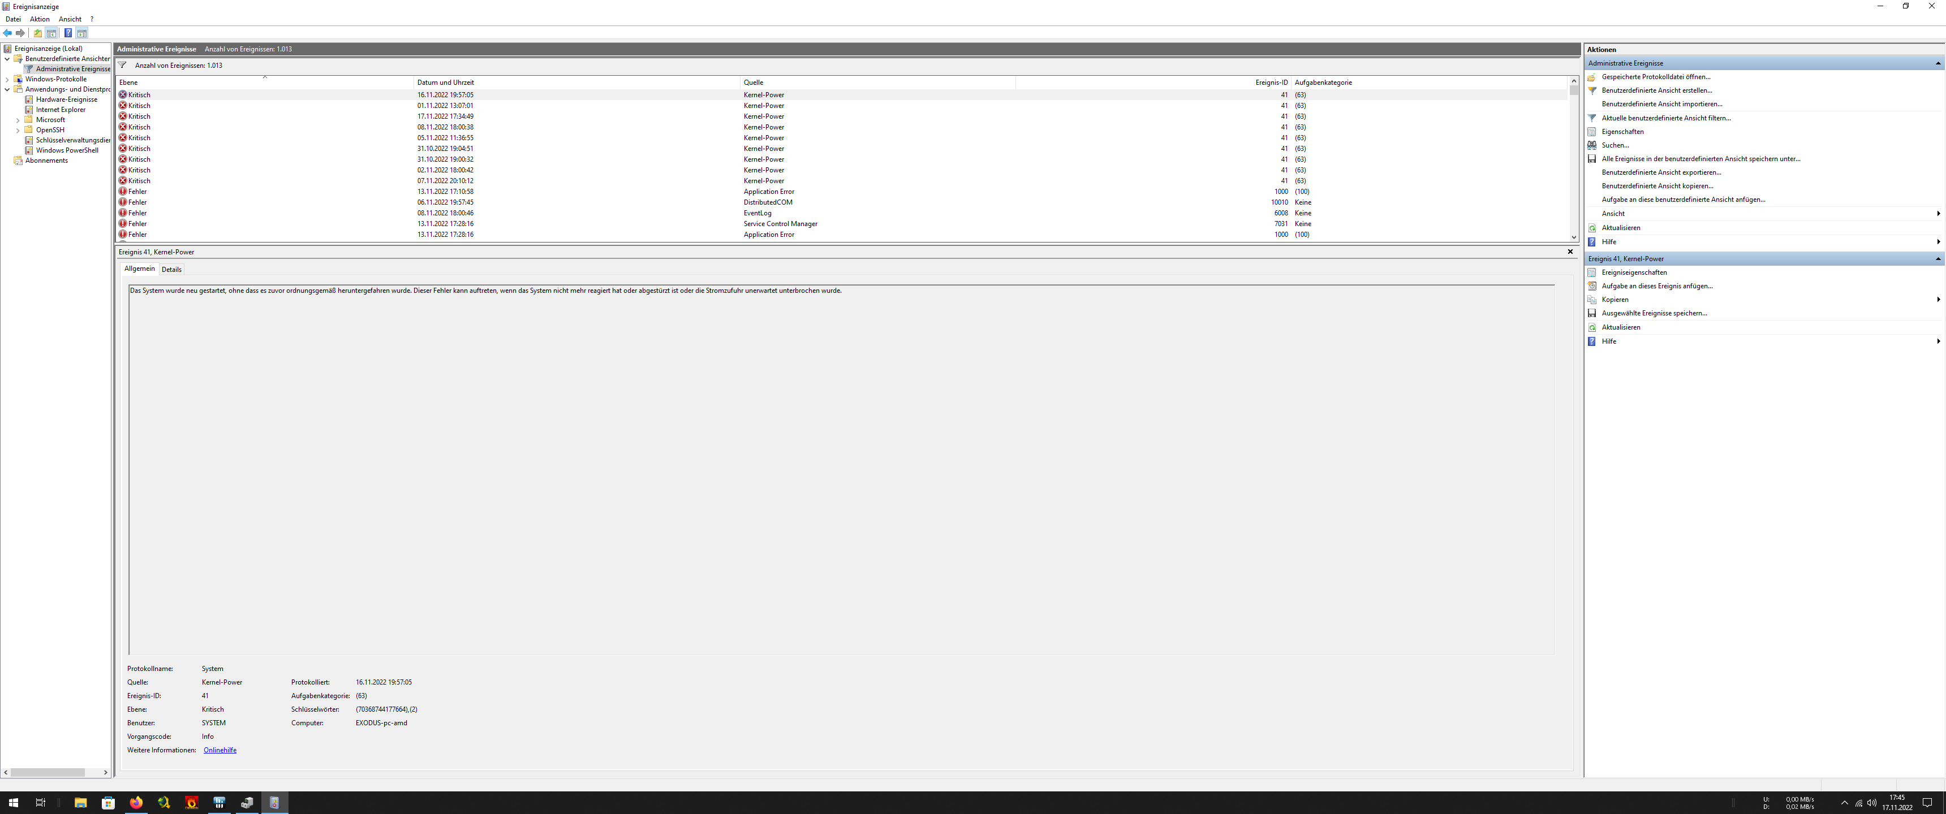Click the filter funnel for Benutzerdefinierte Ansicht erstellen

1592,90
